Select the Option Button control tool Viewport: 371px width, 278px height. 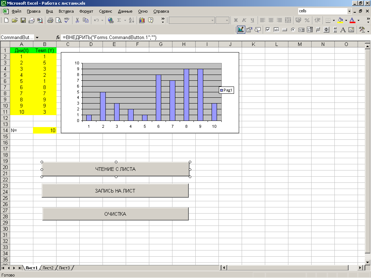(x=293, y=30)
